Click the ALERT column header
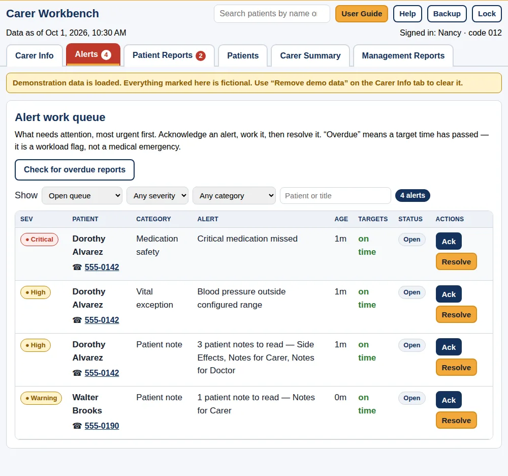 [208, 219]
